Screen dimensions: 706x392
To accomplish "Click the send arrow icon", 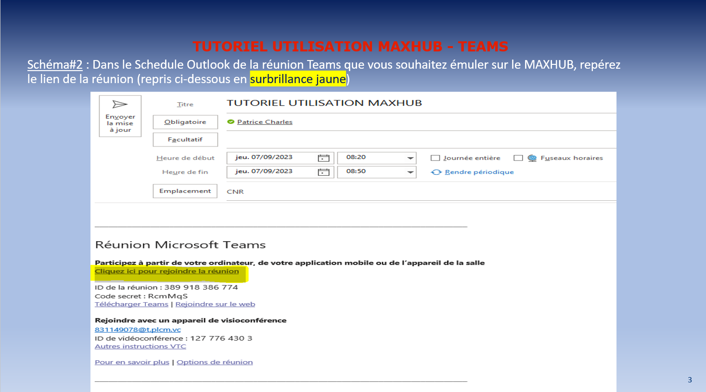I will click(x=120, y=104).
